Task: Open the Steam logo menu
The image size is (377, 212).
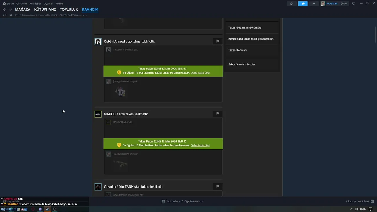Action: pyautogui.click(x=8, y=4)
